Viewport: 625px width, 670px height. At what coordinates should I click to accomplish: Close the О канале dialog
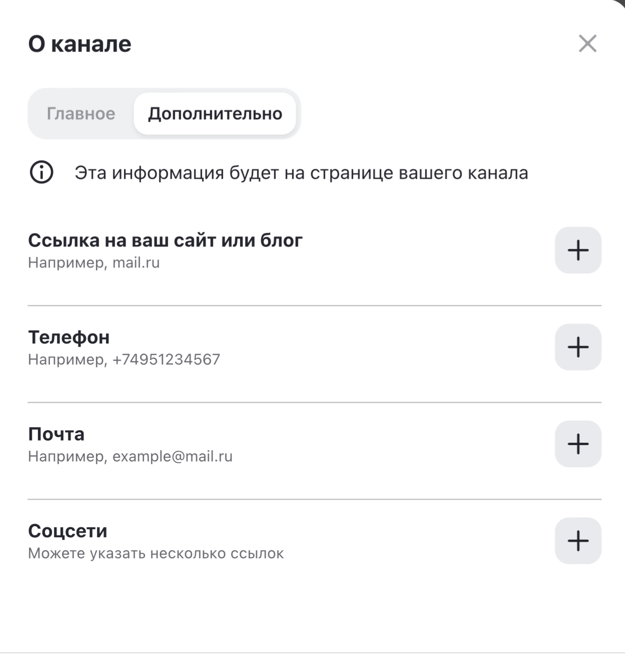pyautogui.click(x=587, y=44)
